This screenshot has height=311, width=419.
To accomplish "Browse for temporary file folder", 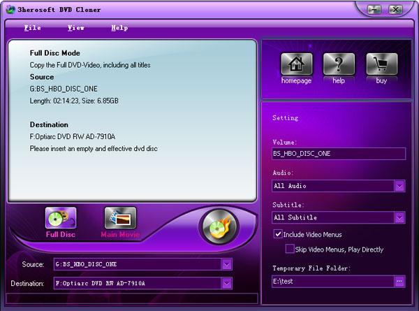I will click(x=399, y=282).
